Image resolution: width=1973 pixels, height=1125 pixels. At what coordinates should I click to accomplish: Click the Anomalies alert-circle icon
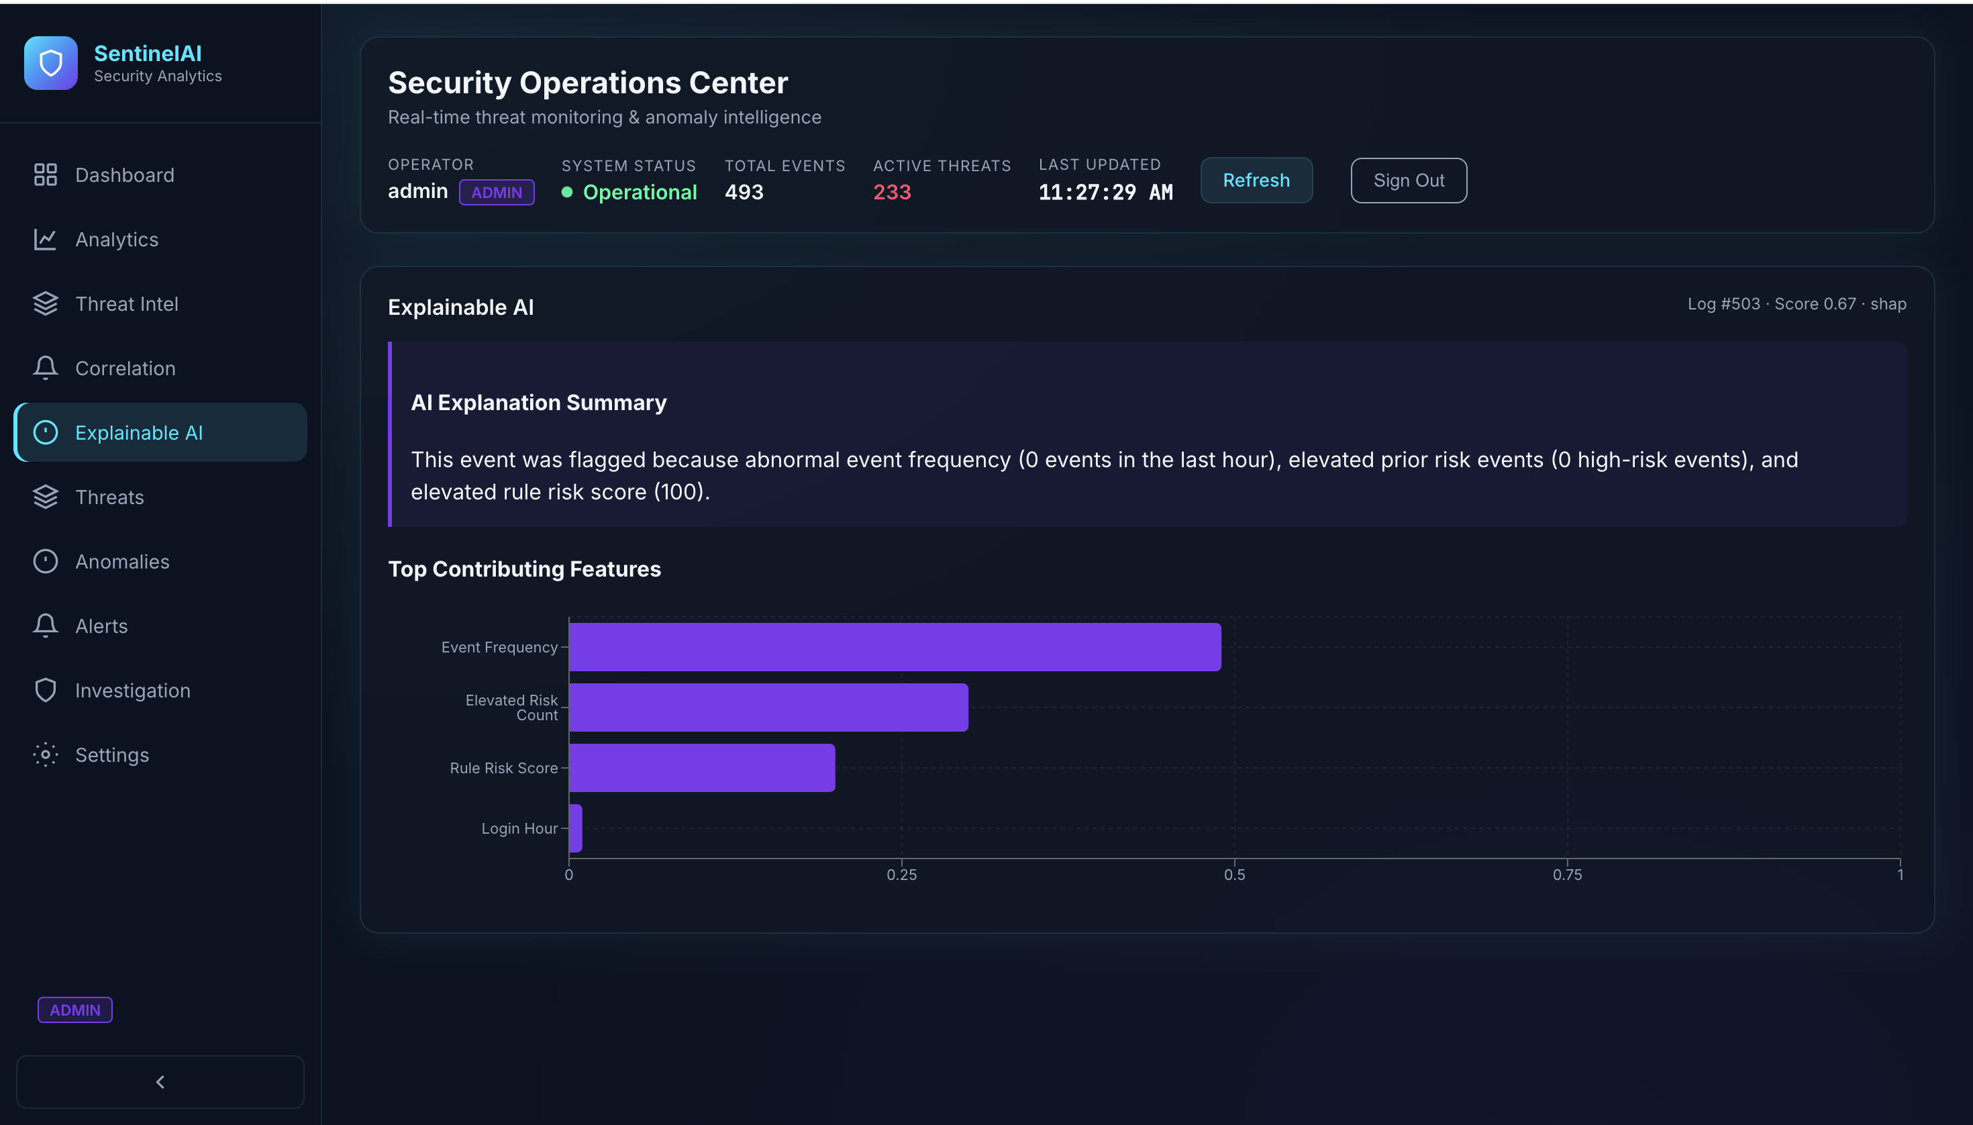pos(46,562)
